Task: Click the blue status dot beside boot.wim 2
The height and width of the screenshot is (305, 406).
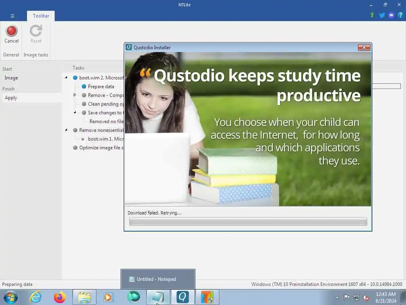Action: pyautogui.click(x=75, y=77)
